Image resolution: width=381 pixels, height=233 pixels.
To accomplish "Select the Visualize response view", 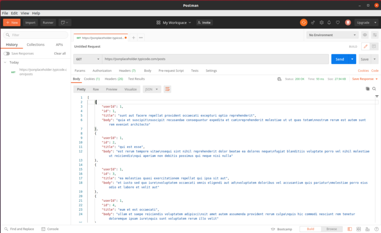I will (131, 89).
